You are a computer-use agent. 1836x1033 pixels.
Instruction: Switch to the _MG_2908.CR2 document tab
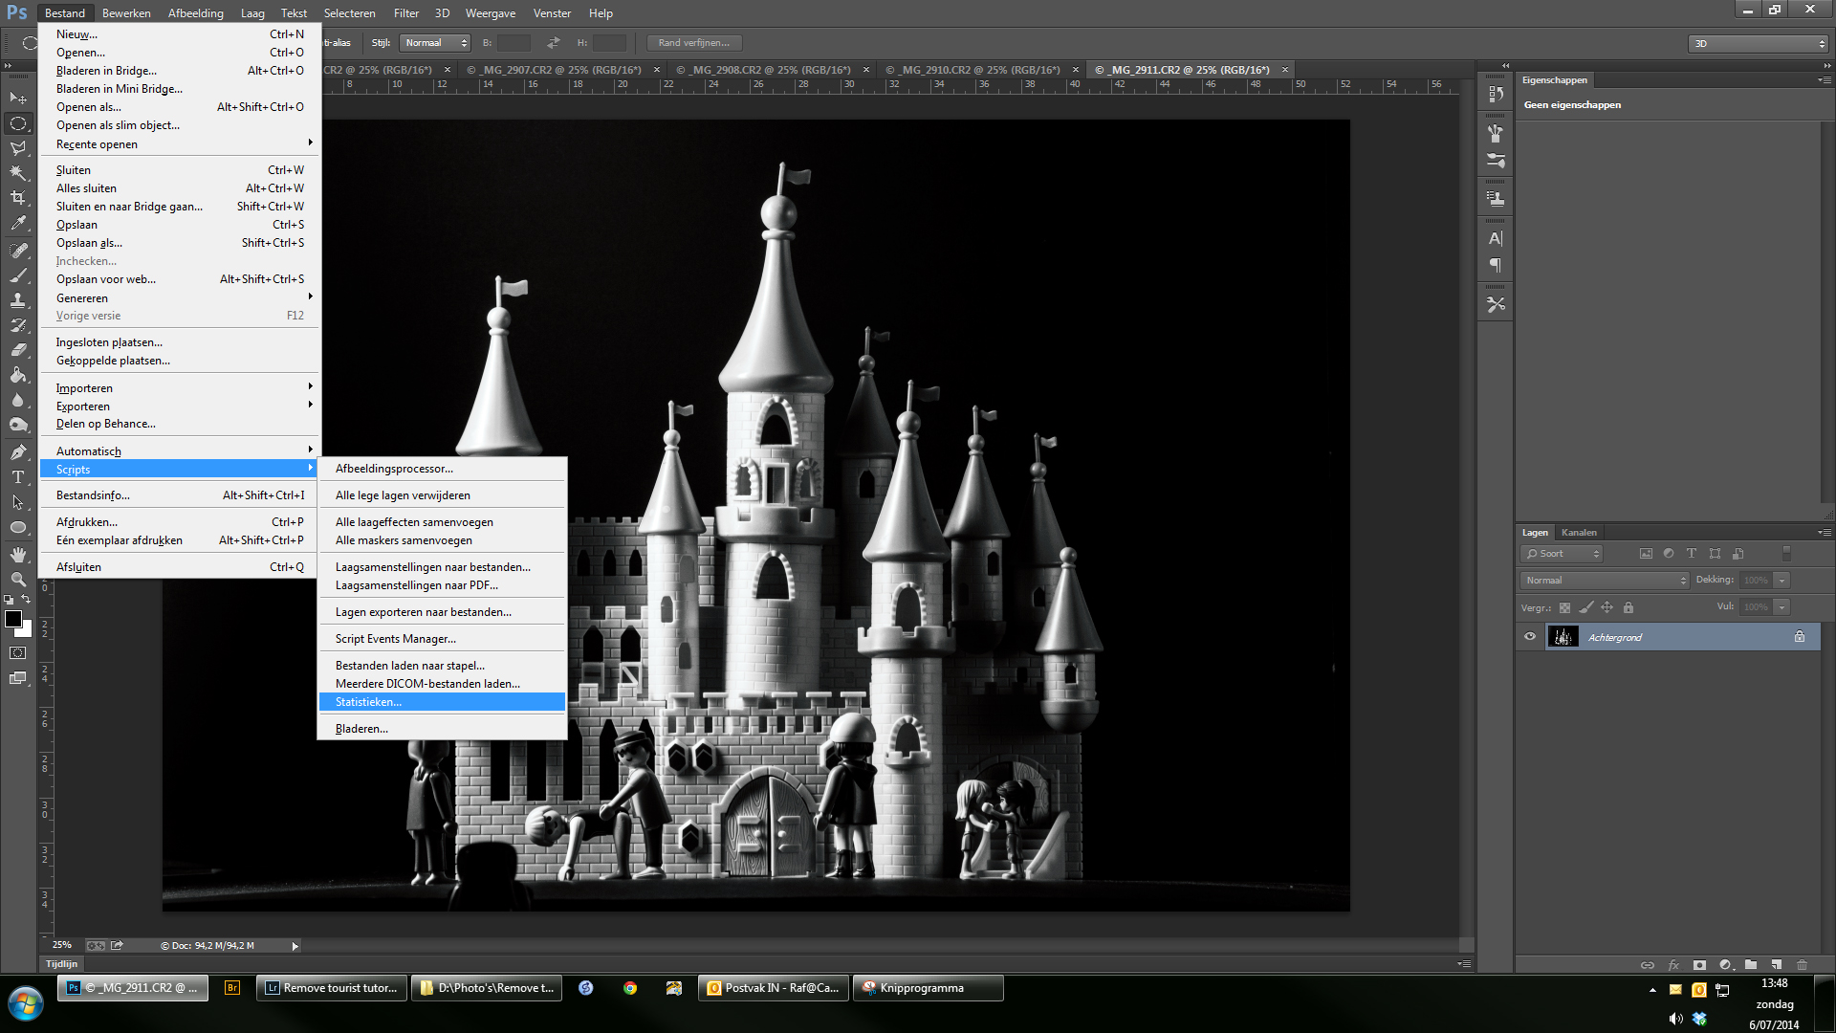click(771, 70)
